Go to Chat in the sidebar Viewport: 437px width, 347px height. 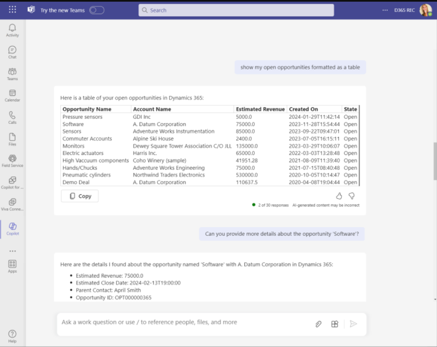point(12,52)
